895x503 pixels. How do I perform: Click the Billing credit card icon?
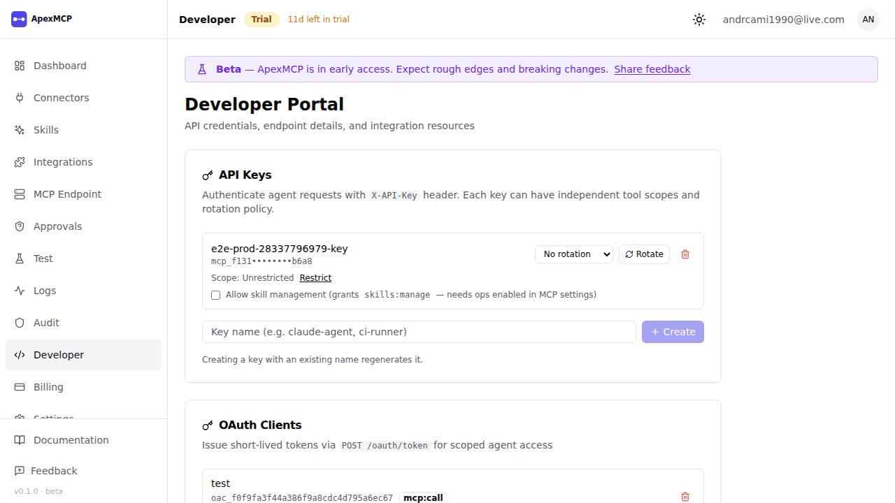coord(20,387)
